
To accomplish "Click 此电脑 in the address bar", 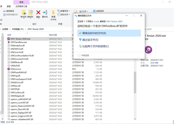I will click(x=5, y=29).
